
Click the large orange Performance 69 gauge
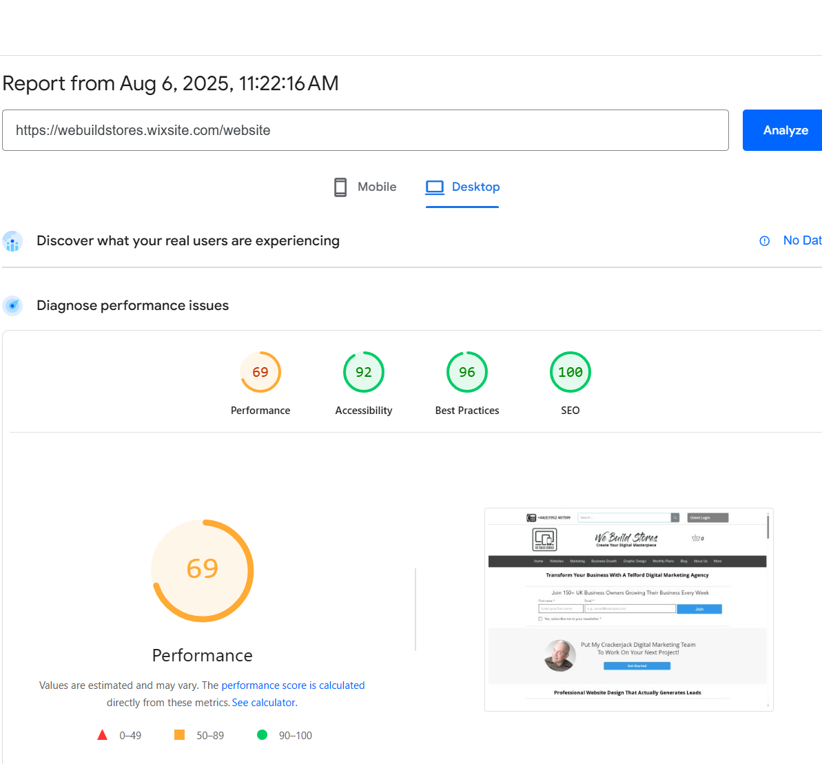[x=203, y=570]
